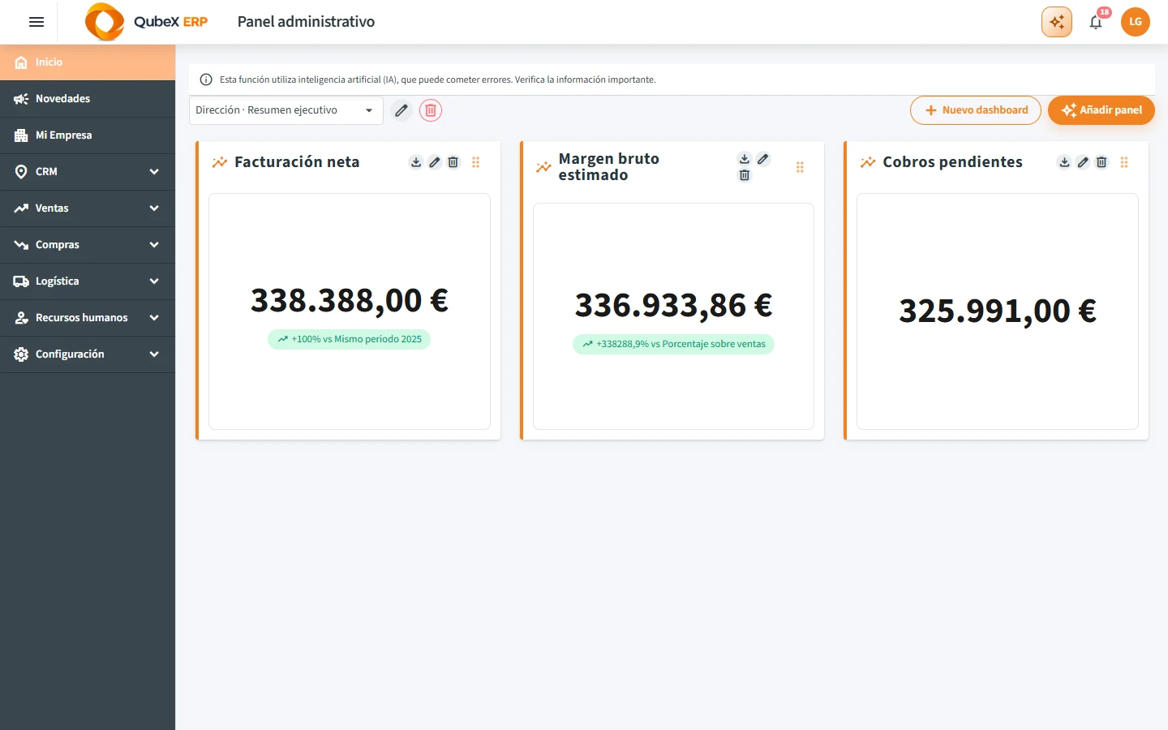Delete the Facturación neta panel
Viewport: 1168px width, 730px height.
[453, 162]
